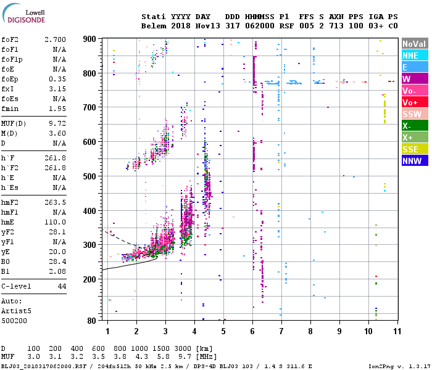Image resolution: width=432 pixels, height=370 pixels.
Task: Click the MUF value 4.3 in bottom table
Action: tap(141, 357)
